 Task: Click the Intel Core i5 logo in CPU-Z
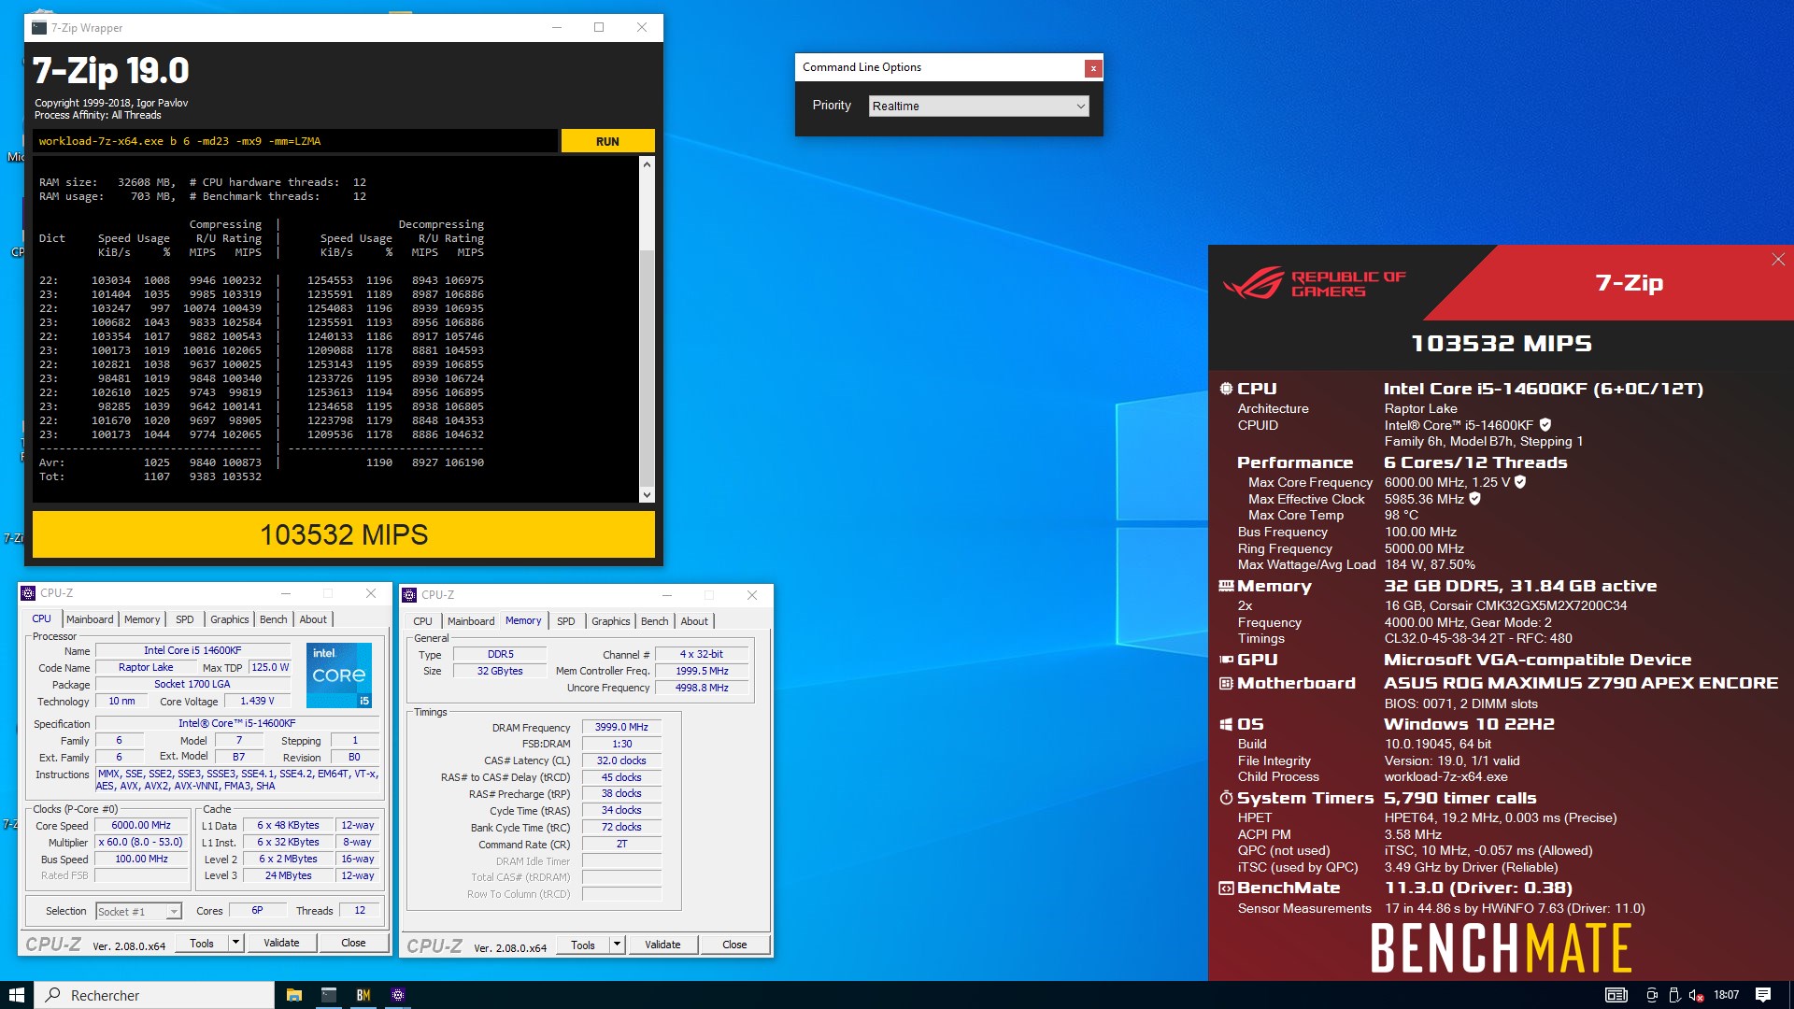(339, 675)
